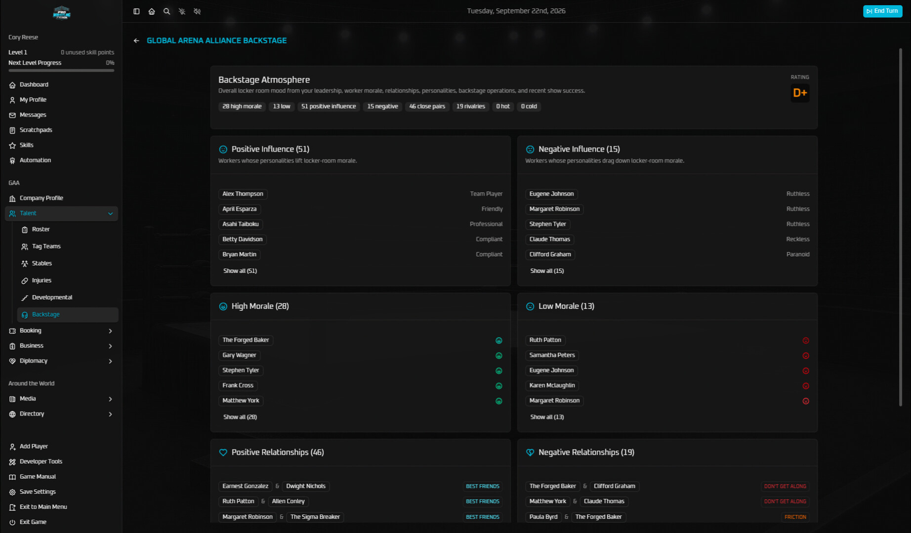Click Exit to Main Menu
The height and width of the screenshot is (533, 911).
pyautogui.click(x=61, y=507)
